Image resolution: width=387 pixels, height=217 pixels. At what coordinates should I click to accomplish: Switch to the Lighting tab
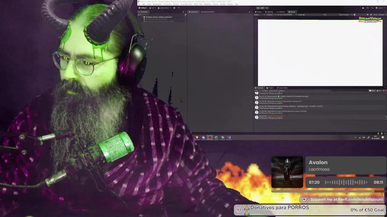[x=269, y=12]
